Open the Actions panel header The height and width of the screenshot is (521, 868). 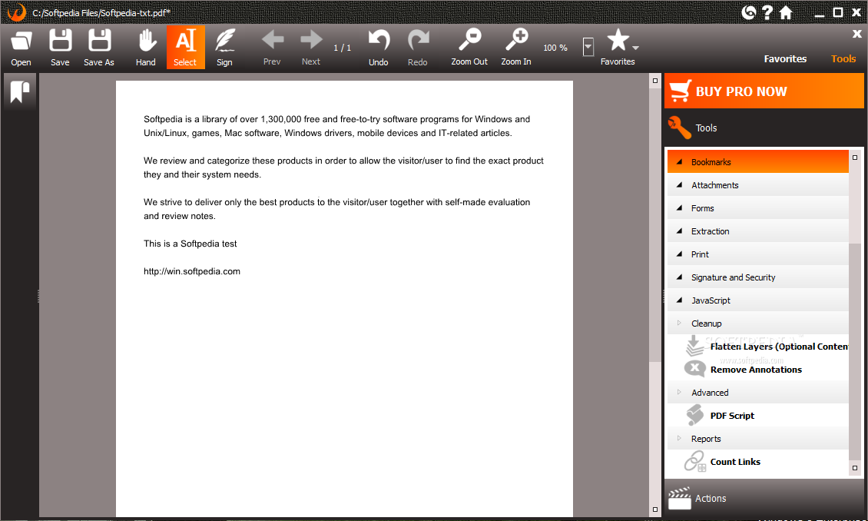(x=764, y=498)
